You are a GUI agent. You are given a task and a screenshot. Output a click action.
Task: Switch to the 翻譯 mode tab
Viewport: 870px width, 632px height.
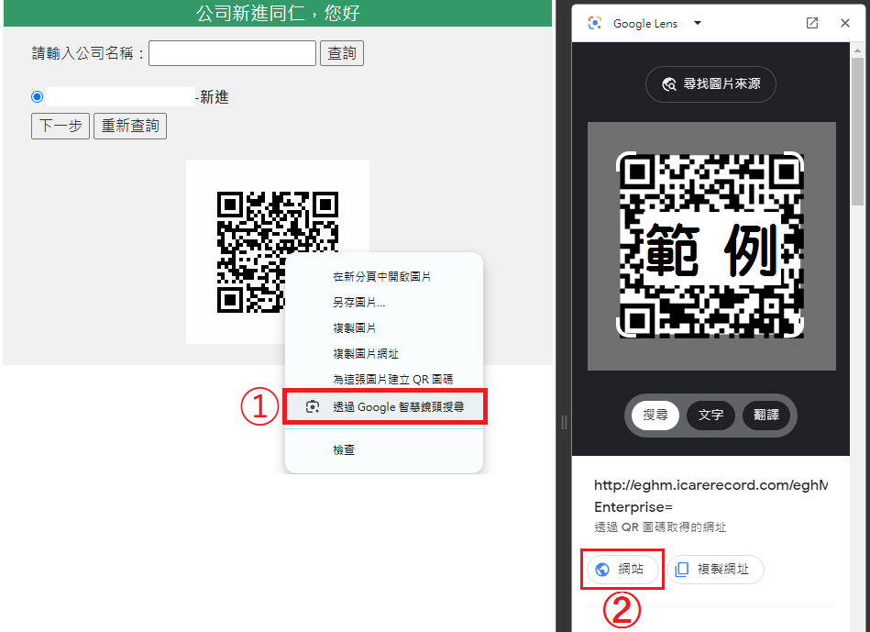click(766, 415)
